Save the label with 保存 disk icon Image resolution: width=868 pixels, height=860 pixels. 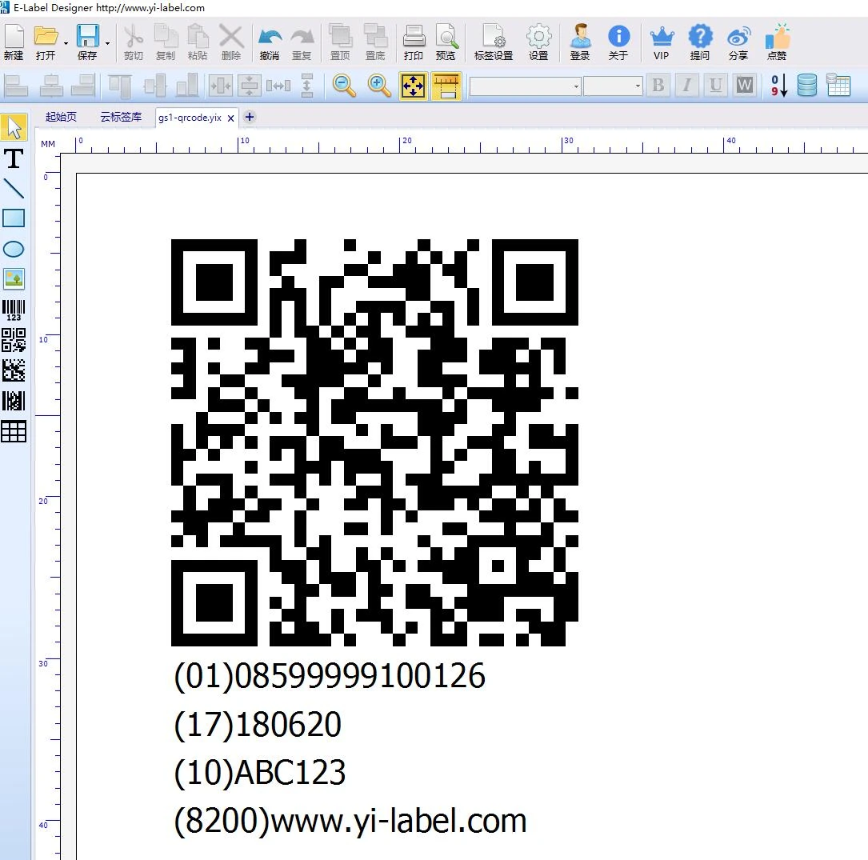pyautogui.click(x=87, y=42)
